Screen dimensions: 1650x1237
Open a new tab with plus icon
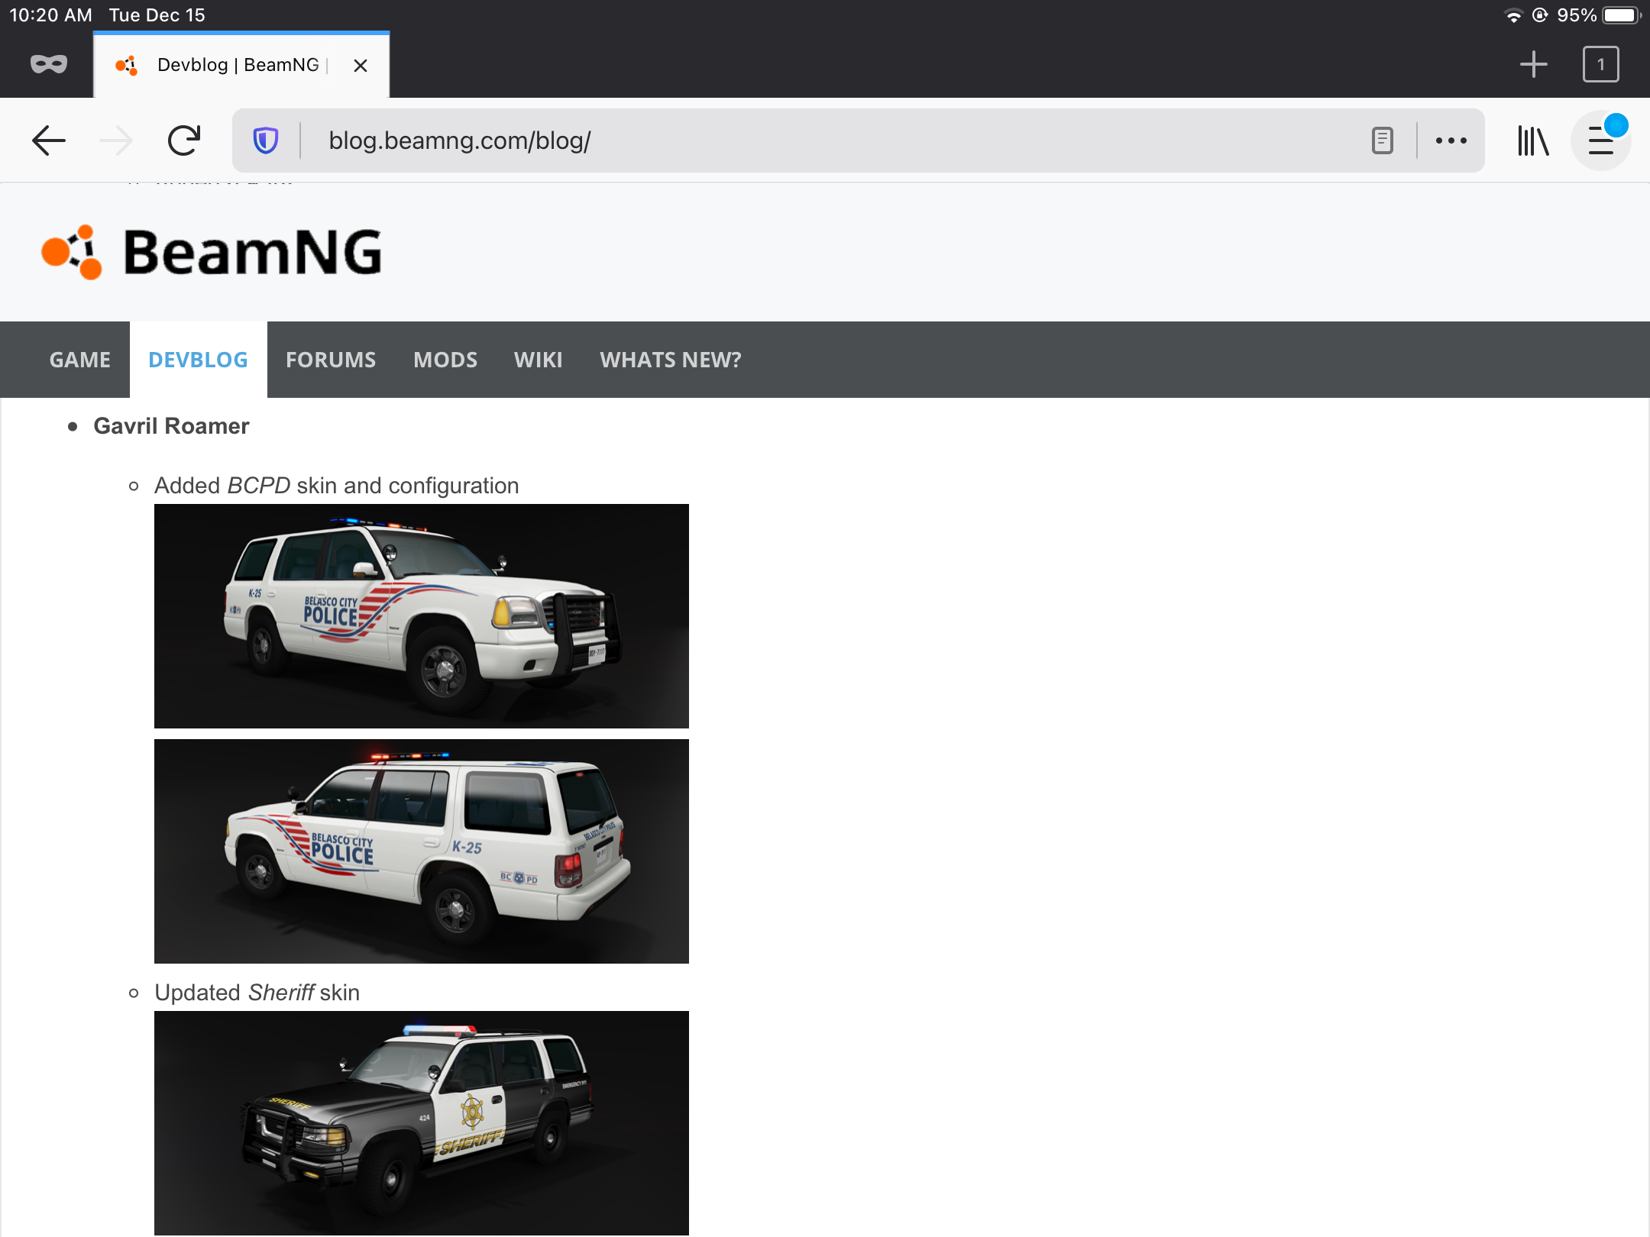1533,65
